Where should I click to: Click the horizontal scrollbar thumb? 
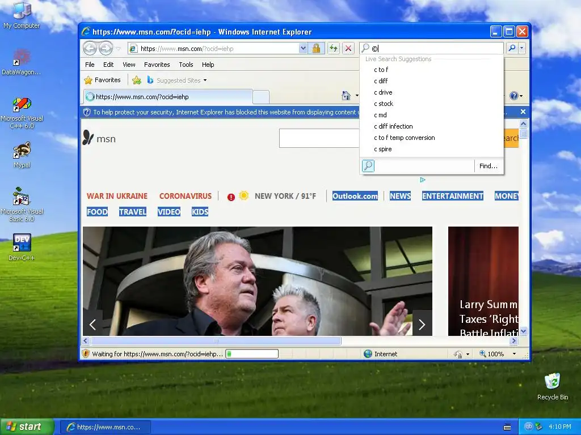216,340
